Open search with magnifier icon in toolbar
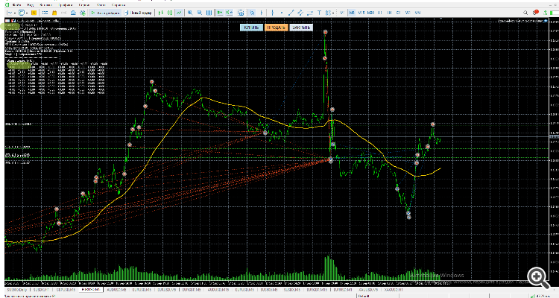This screenshot has height=298, width=559. tap(525, 13)
